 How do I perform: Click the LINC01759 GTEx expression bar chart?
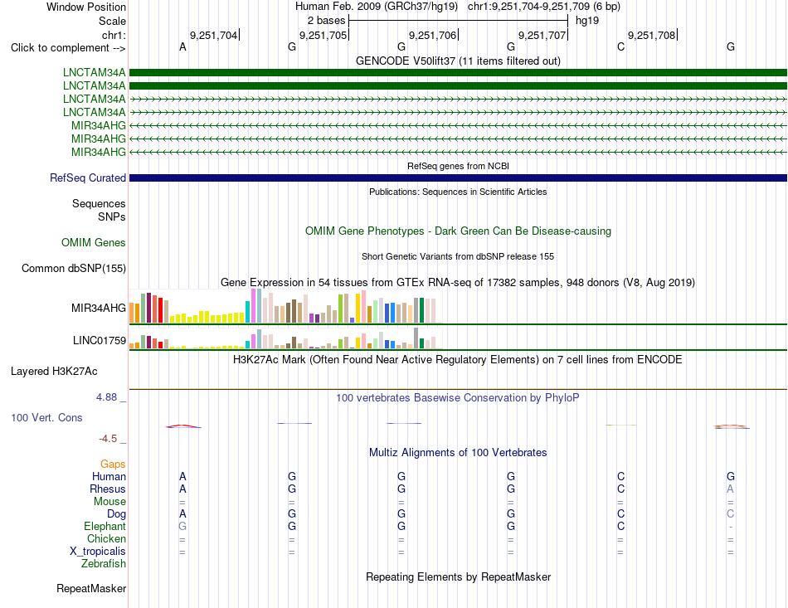285,338
